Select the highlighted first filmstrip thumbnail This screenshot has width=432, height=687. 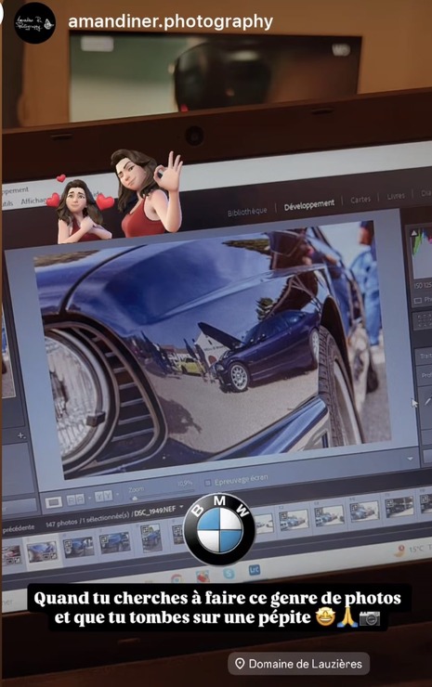point(42,551)
